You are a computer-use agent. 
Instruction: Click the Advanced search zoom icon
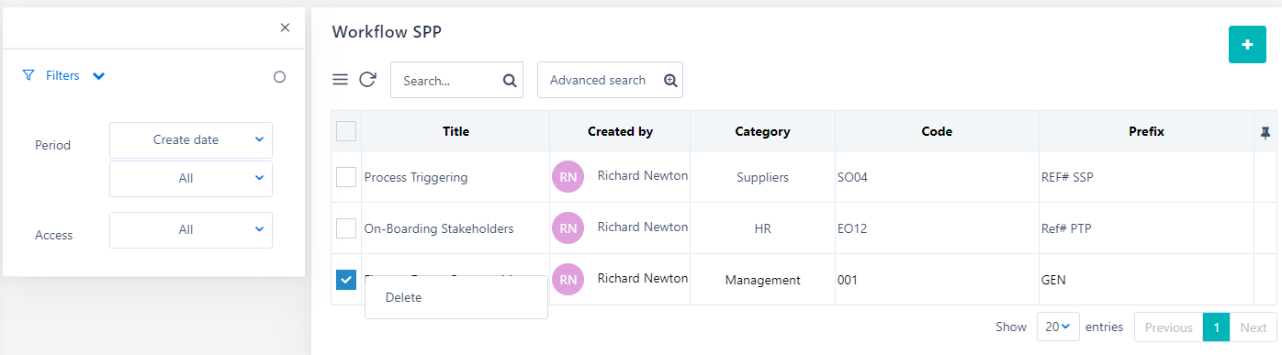pos(670,81)
